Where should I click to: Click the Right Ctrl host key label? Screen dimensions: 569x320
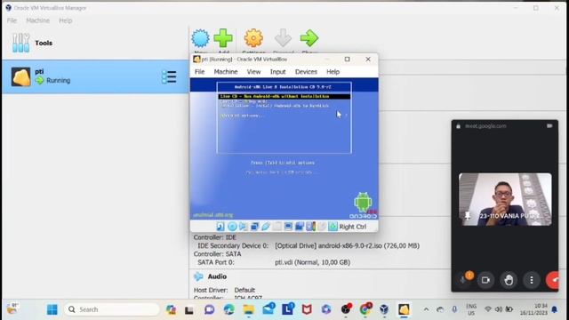point(353,227)
